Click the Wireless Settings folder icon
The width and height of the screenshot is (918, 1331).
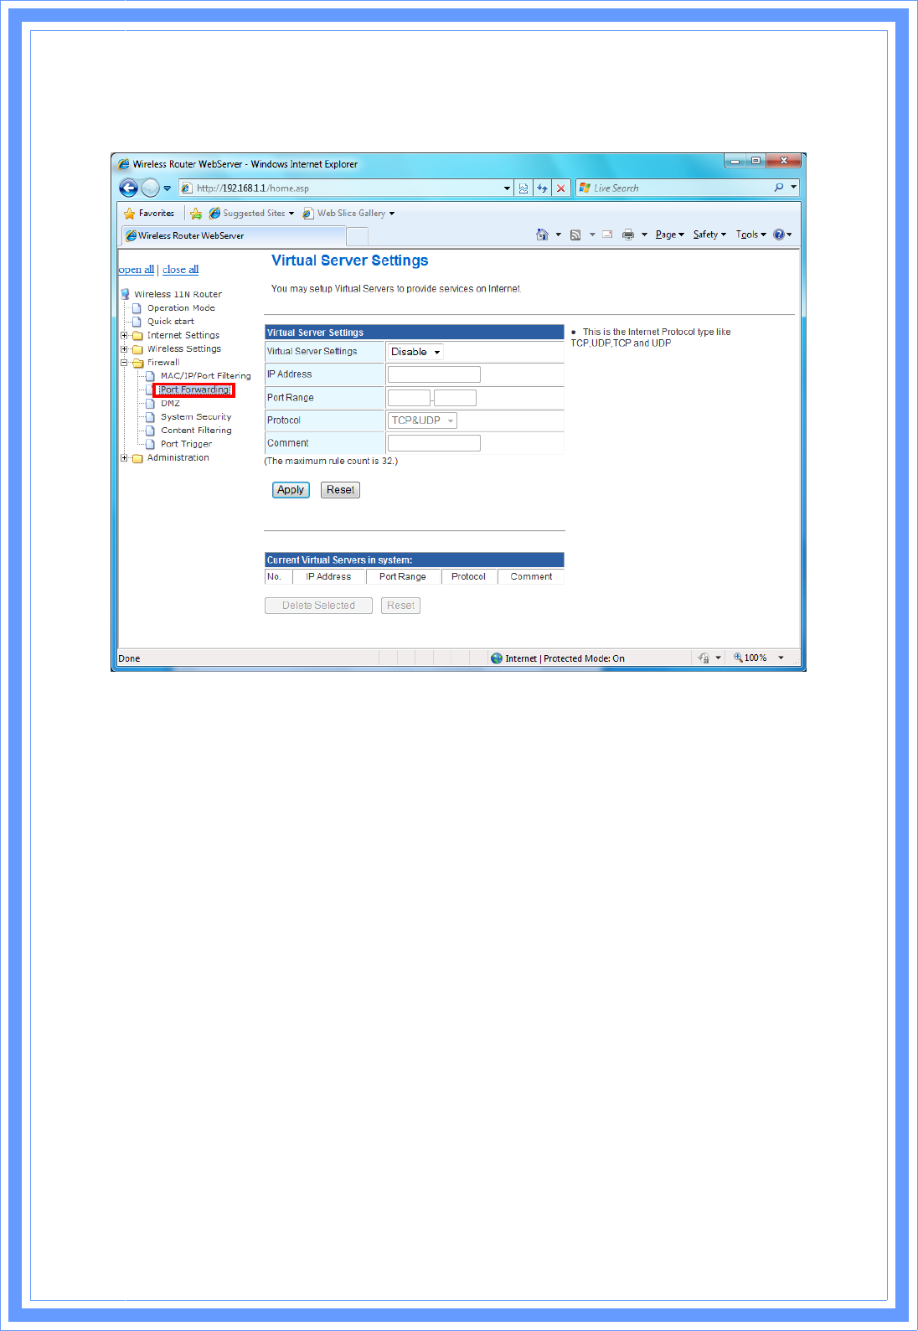point(137,349)
